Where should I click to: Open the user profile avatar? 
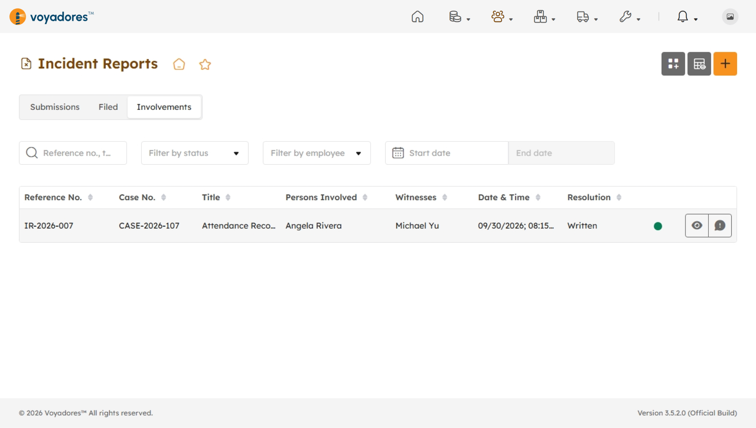(730, 16)
